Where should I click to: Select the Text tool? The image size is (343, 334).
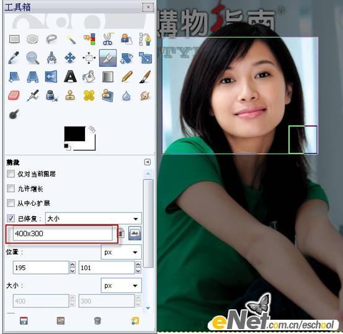click(x=70, y=77)
